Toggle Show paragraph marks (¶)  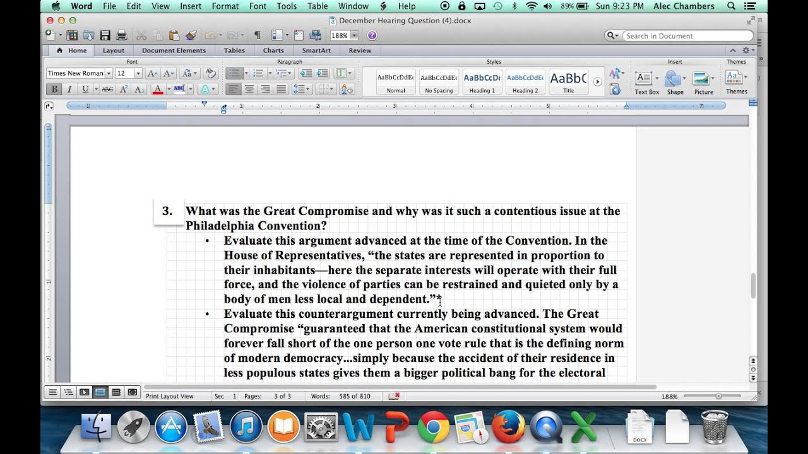tap(257, 35)
